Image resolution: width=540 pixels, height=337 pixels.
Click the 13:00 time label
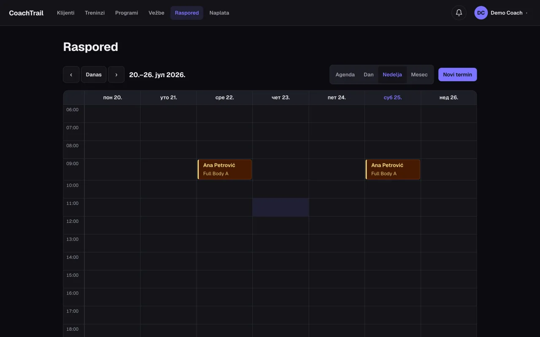click(x=73, y=239)
